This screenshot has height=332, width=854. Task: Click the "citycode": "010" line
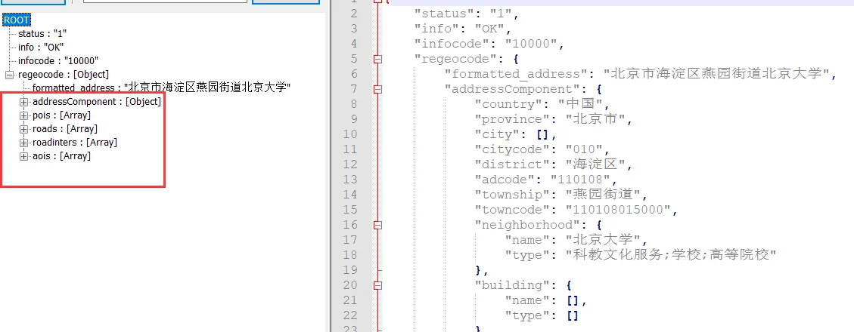542,149
